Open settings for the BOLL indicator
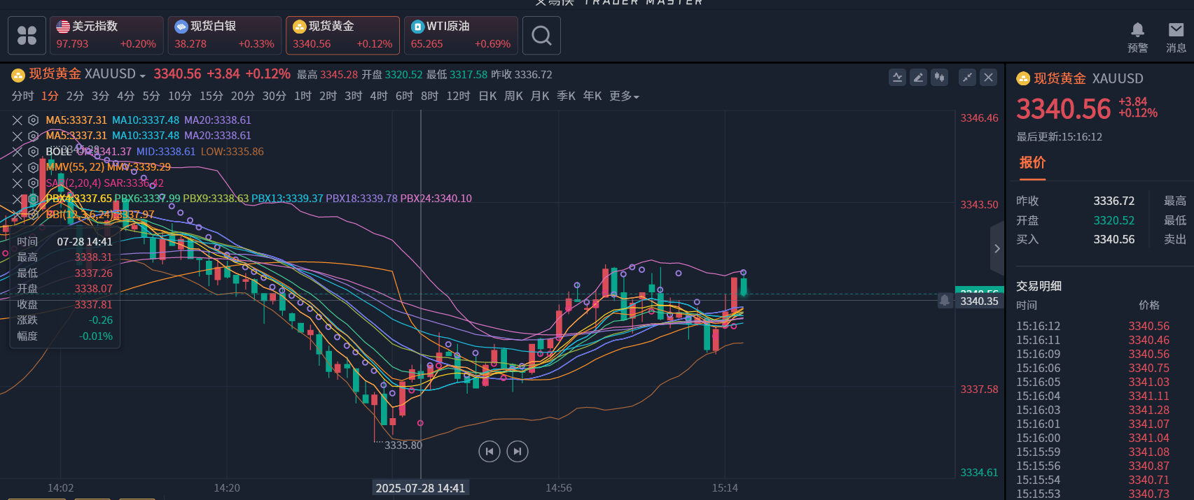Viewport: 1194px width, 500px height. pos(33,152)
